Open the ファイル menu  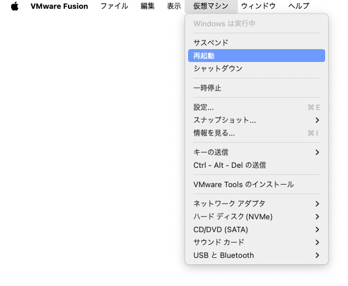pyautogui.click(x=114, y=6)
